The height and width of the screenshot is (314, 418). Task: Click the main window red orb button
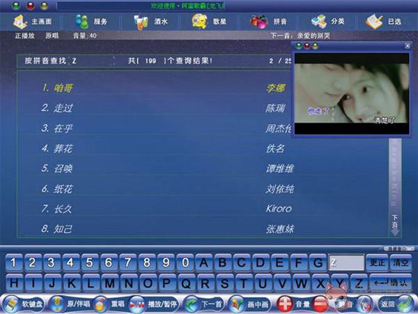point(30,6)
